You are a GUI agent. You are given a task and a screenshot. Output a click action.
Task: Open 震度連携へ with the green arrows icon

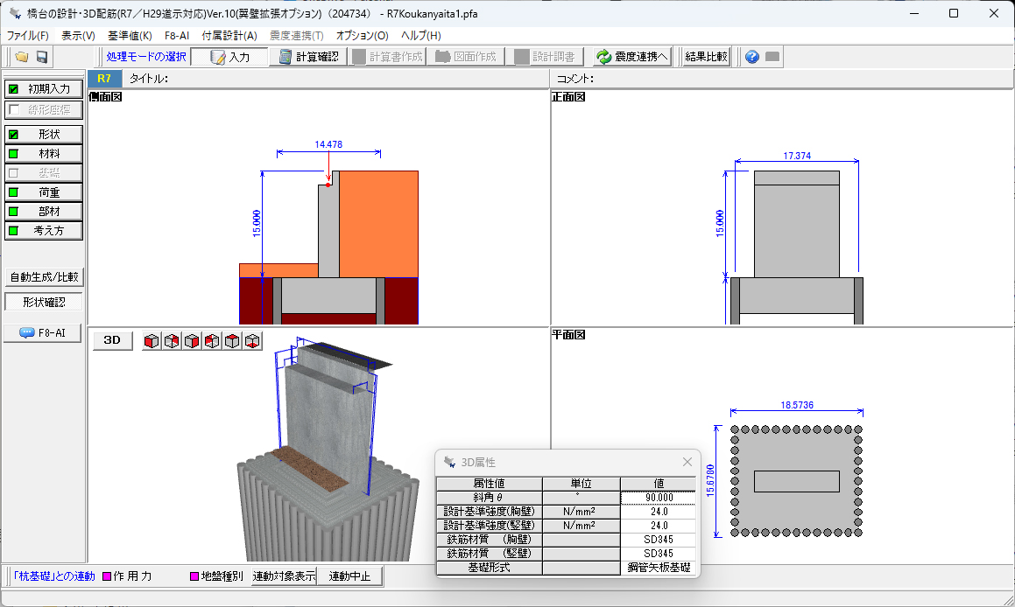click(632, 57)
